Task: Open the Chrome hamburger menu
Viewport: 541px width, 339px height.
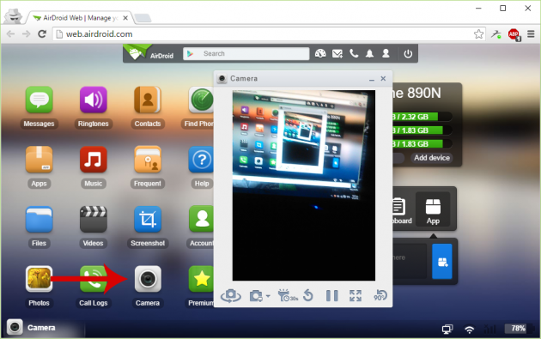Action: [531, 33]
